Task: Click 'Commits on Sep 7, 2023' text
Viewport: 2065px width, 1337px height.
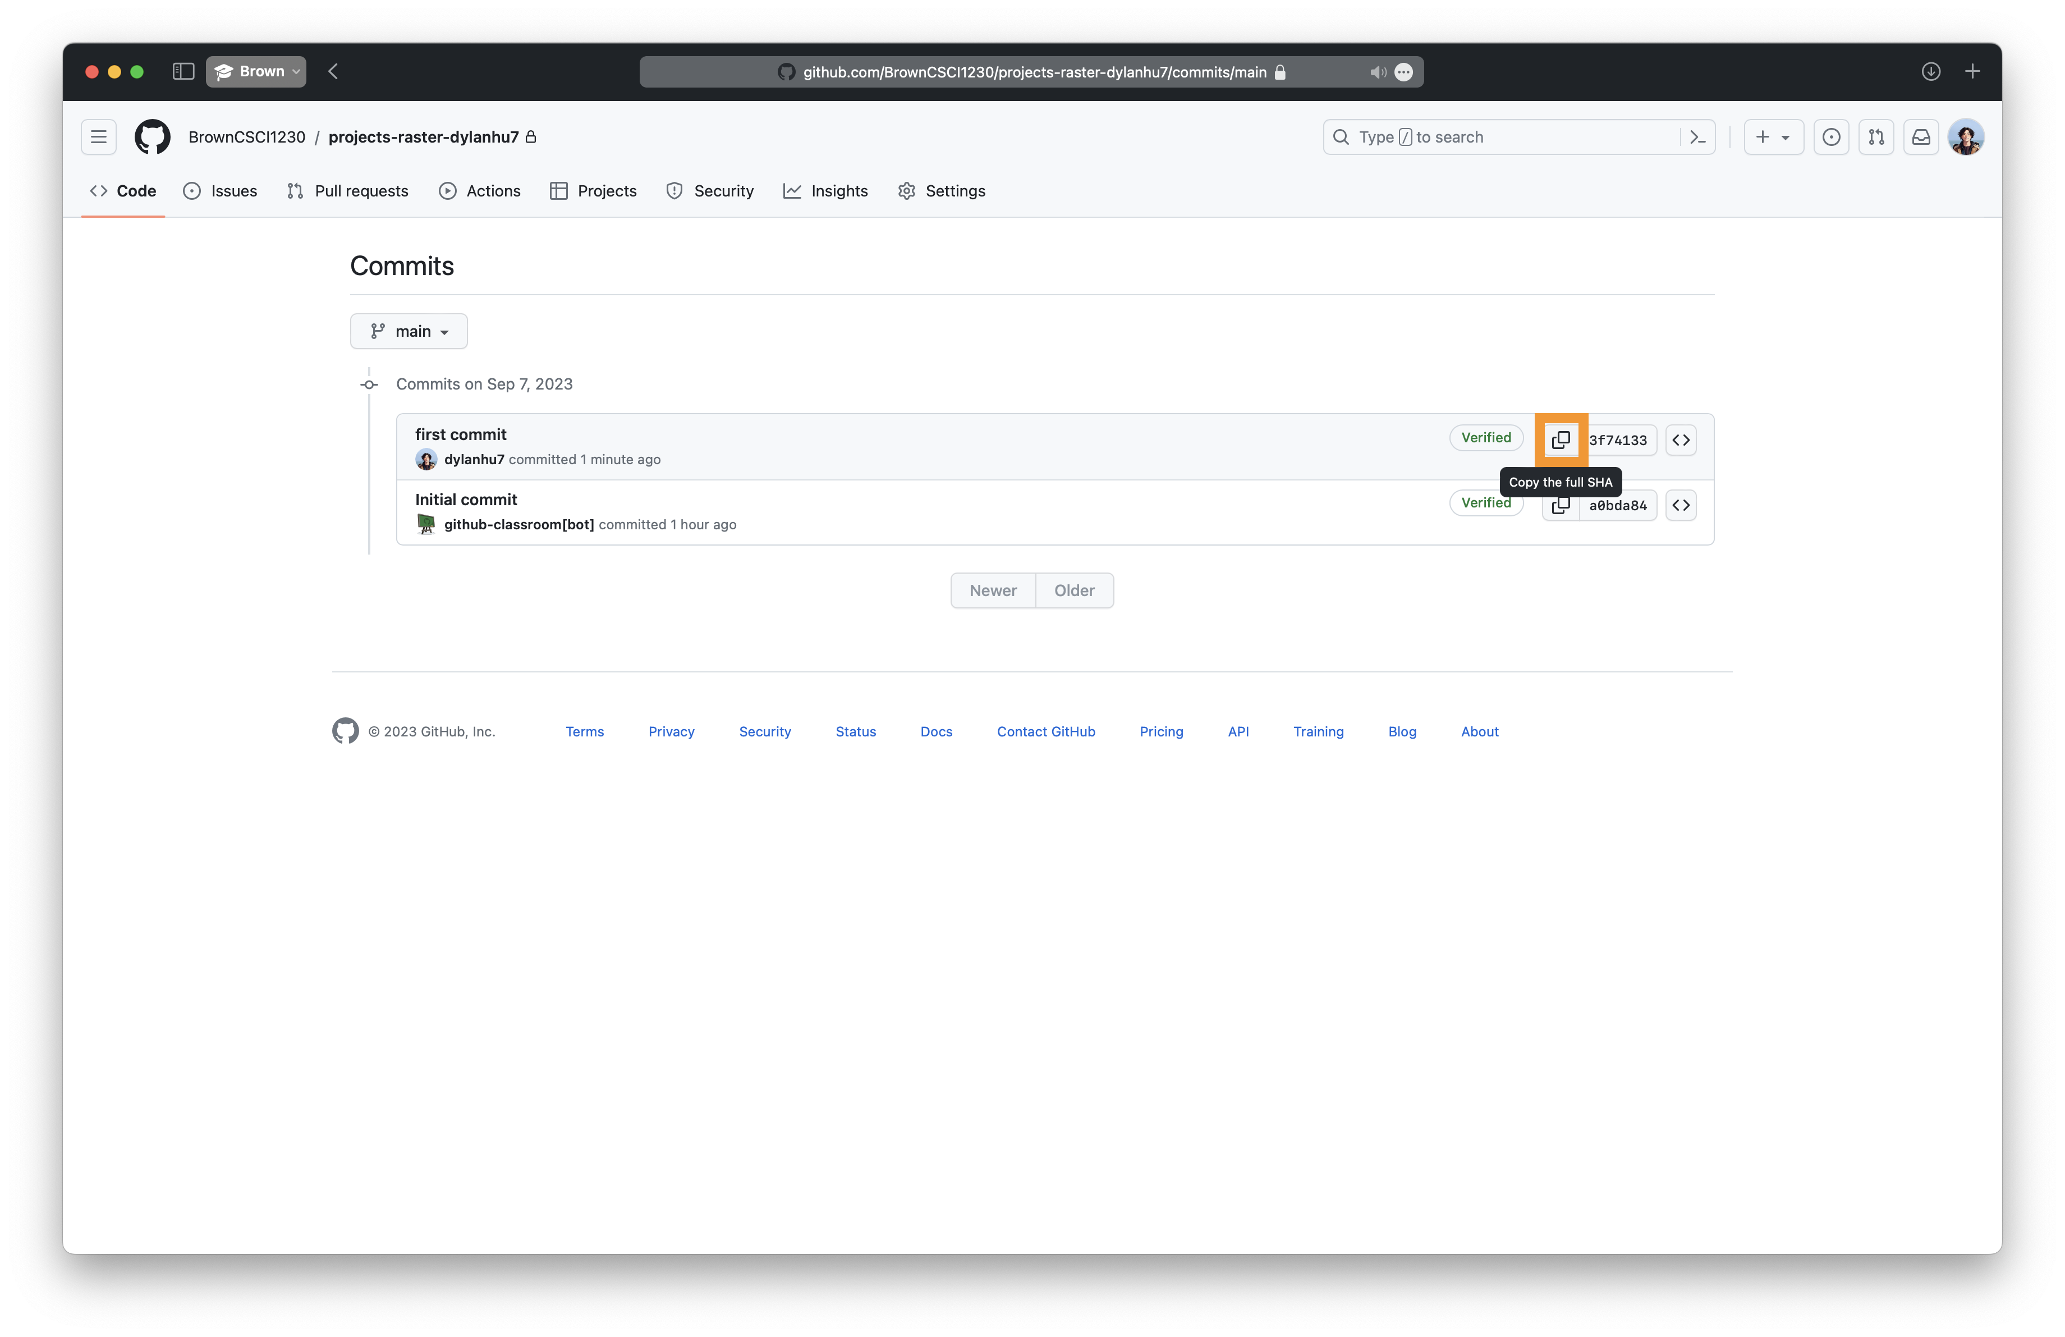Action: tap(484, 384)
